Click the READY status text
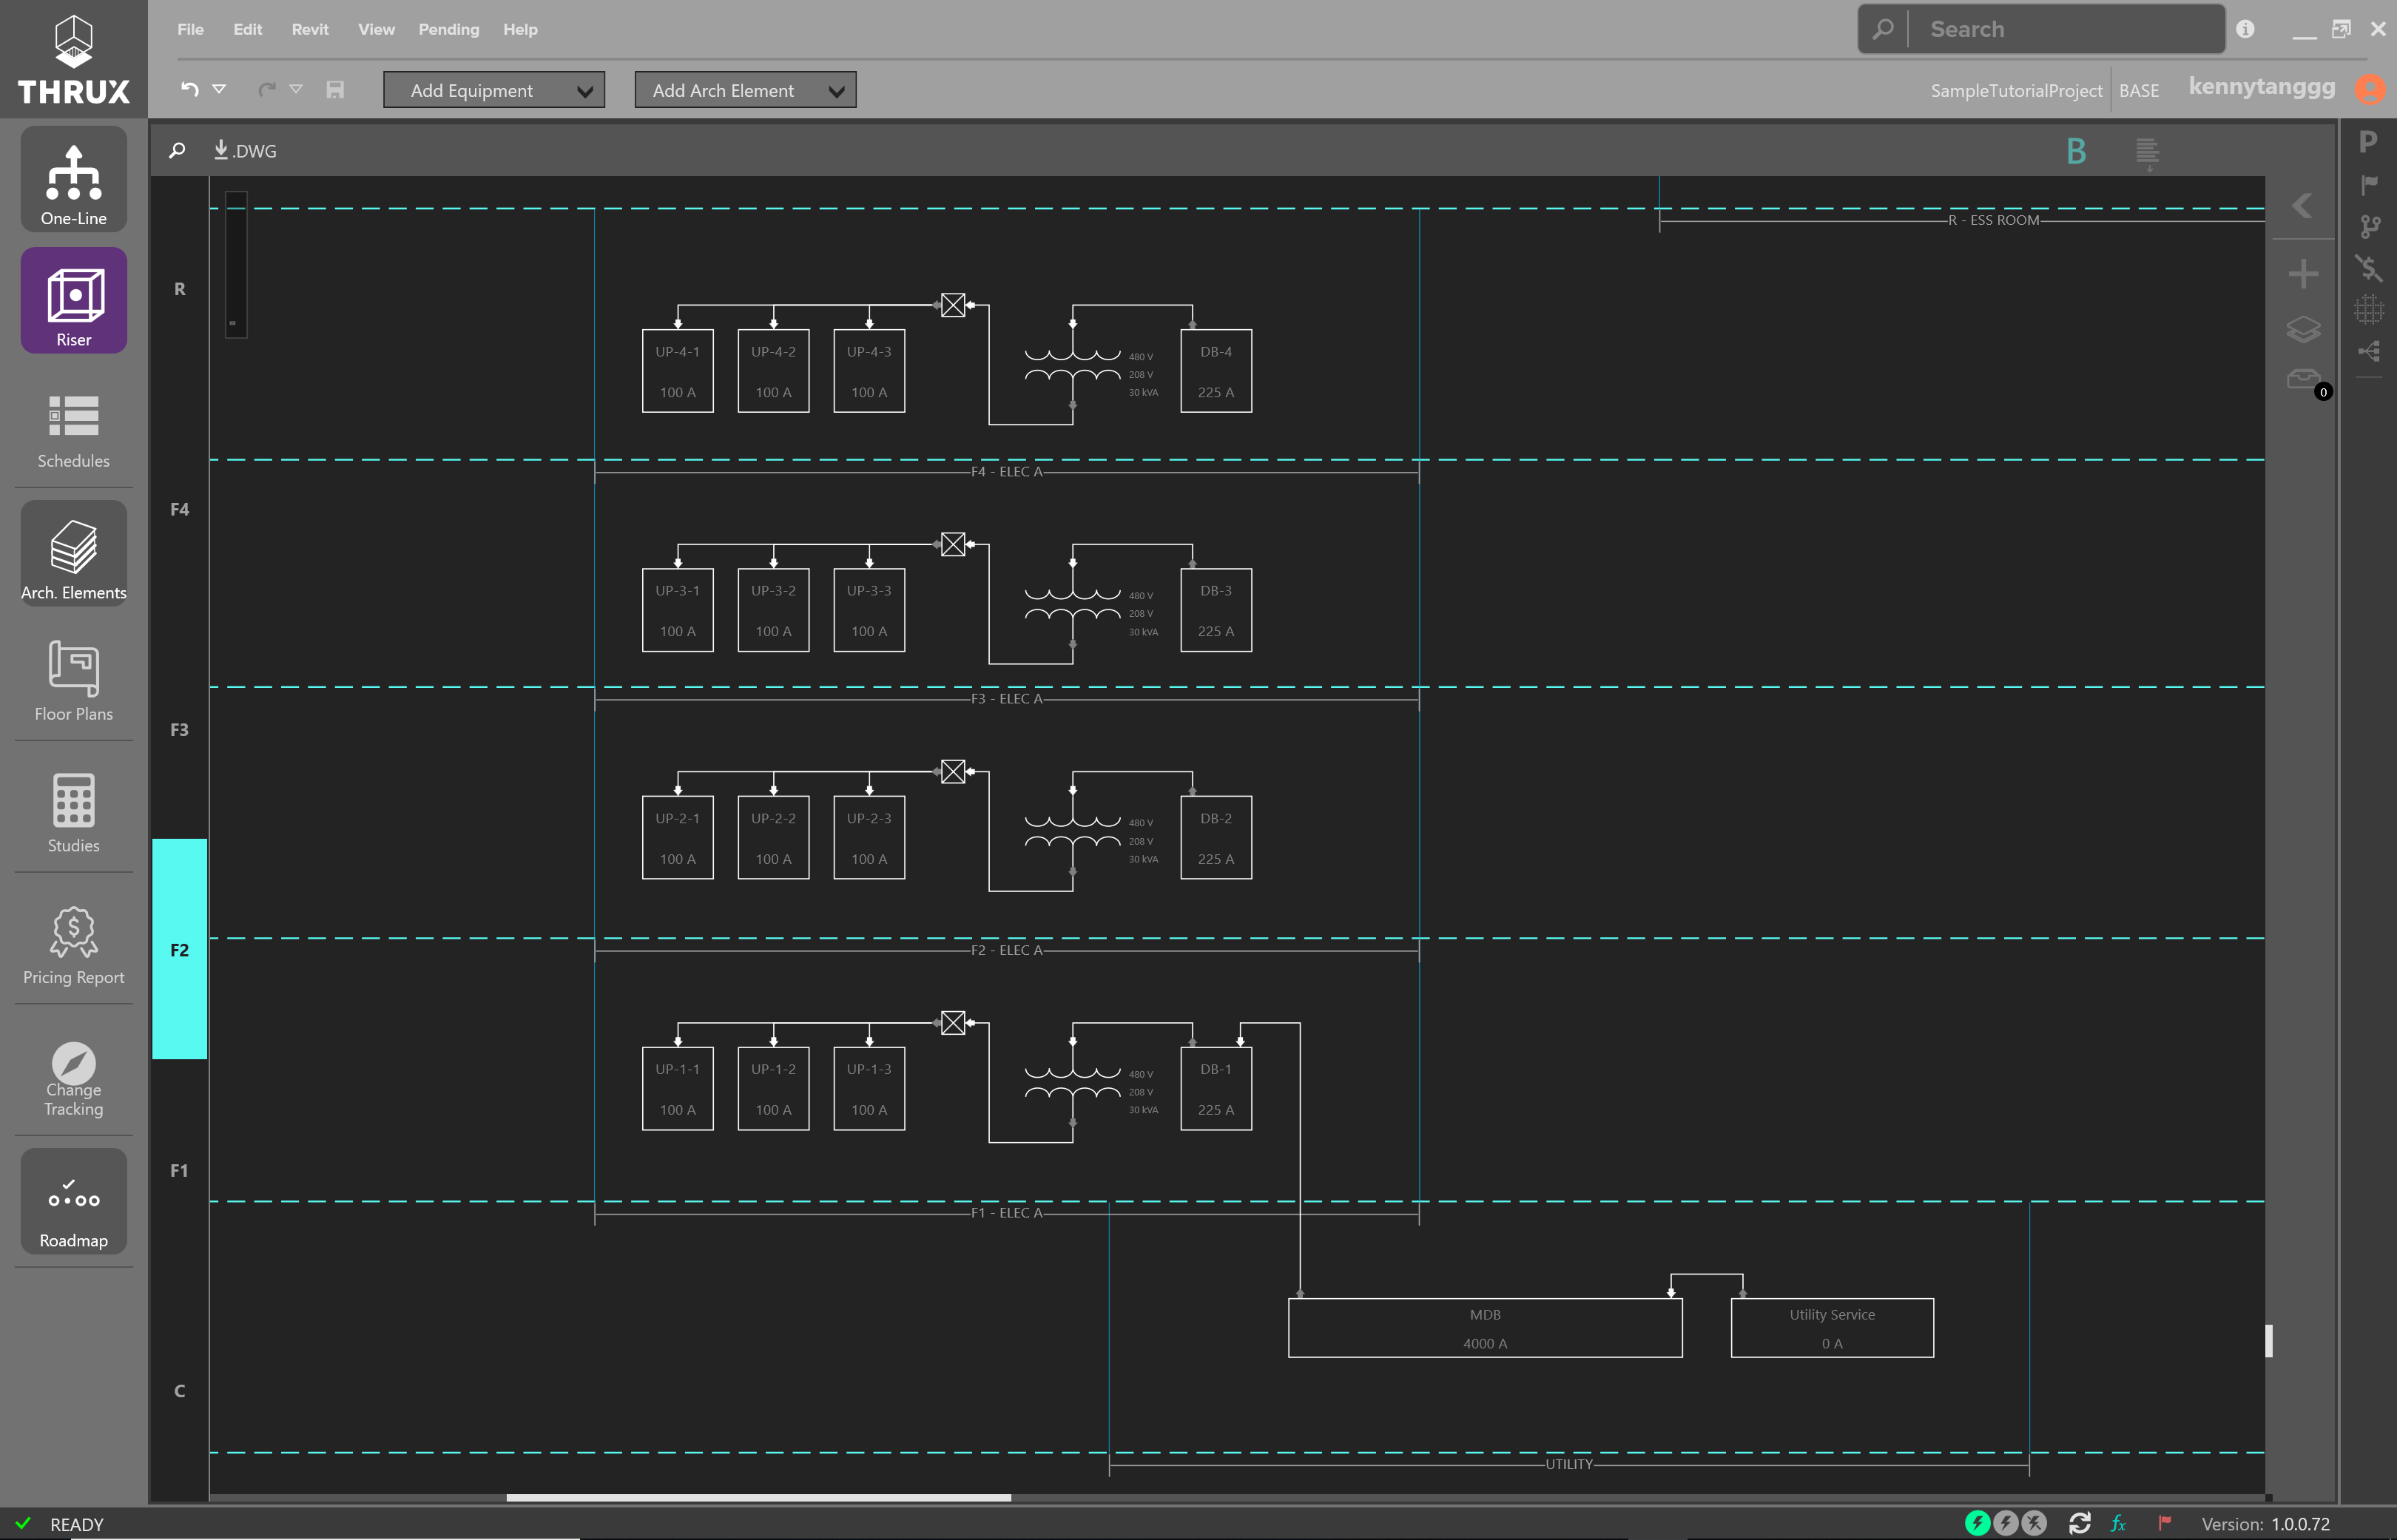The height and width of the screenshot is (1540, 2397). (x=77, y=1524)
